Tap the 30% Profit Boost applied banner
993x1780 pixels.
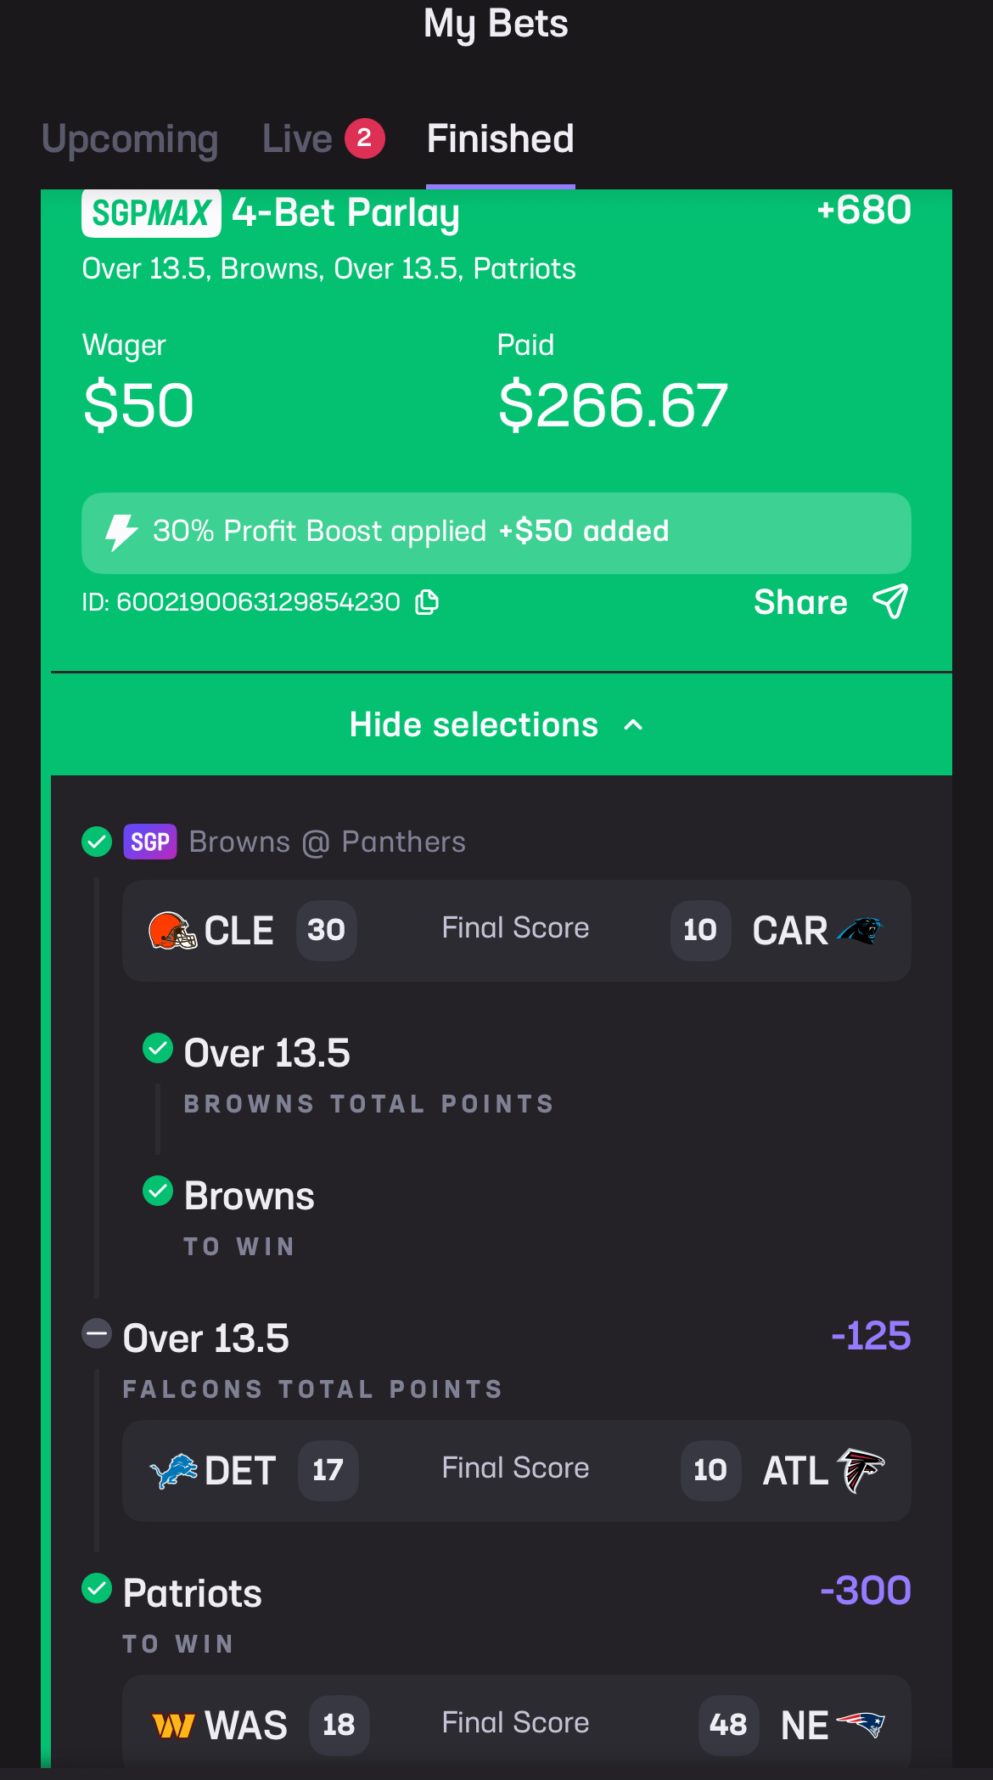tap(496, 532)
